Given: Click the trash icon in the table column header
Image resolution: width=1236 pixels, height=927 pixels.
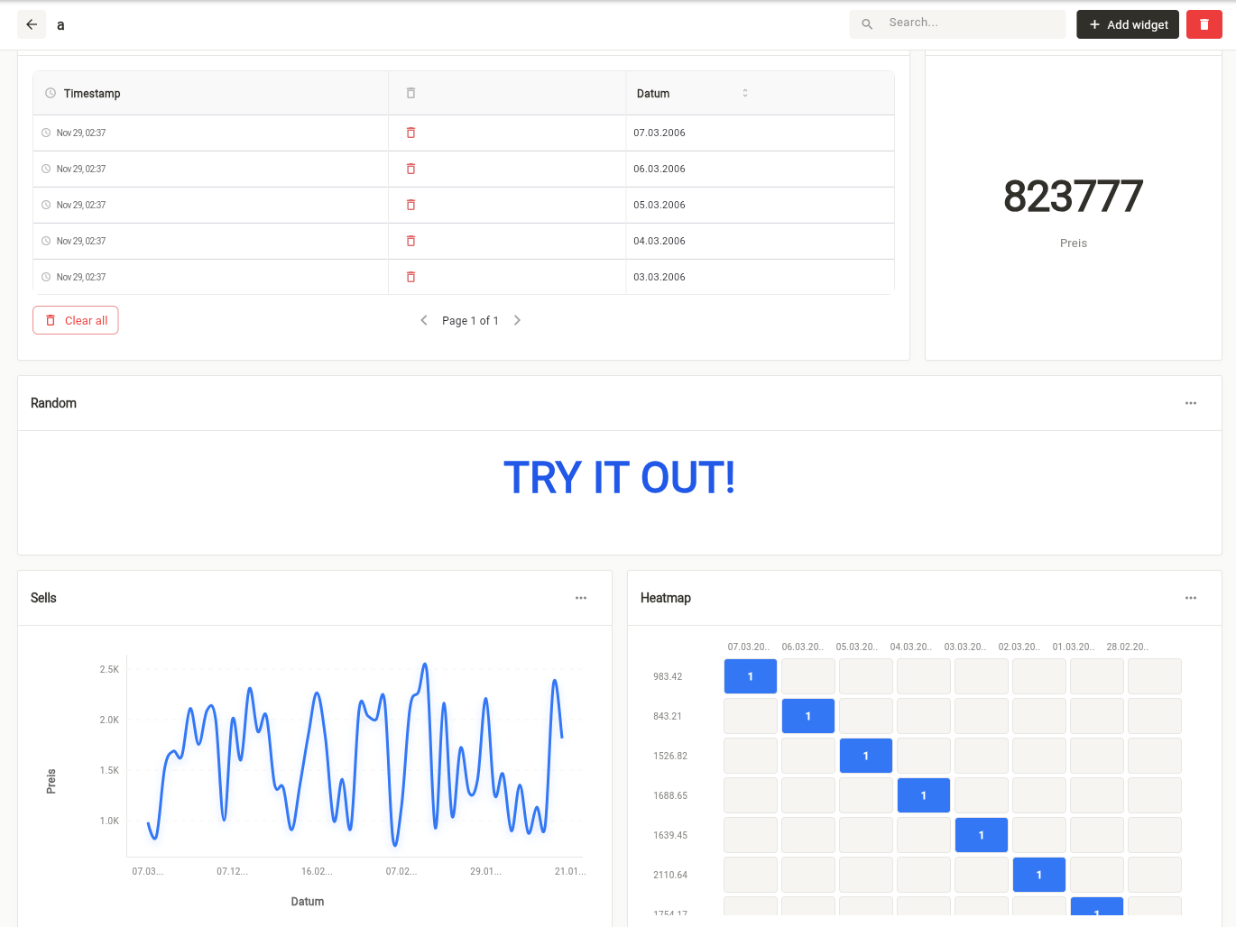Looking at the screenshot, I should tap(410, 93).
